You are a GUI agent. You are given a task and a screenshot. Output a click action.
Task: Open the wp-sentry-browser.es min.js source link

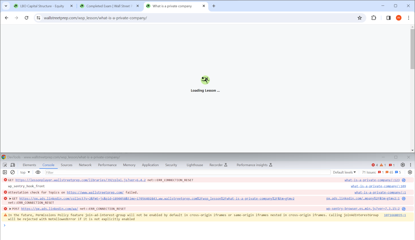[x=363, y=209]
